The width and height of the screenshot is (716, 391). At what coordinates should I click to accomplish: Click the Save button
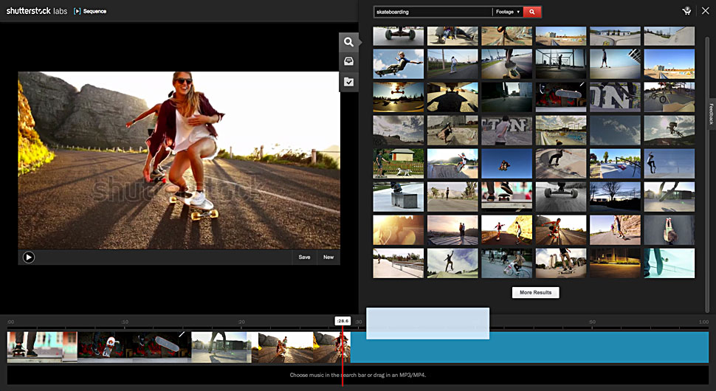[x=304, y=257]
